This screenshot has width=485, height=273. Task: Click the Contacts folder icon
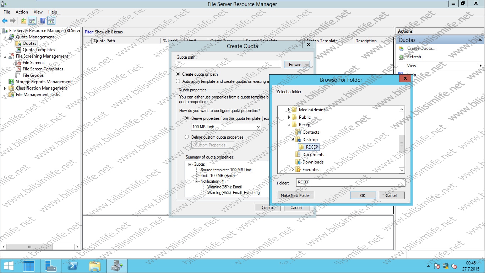[298, 132]
